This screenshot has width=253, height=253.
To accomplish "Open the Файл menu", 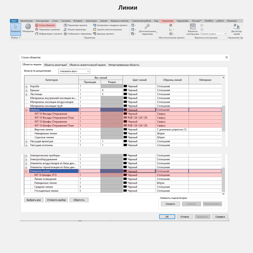I will (x=14, y=21).
